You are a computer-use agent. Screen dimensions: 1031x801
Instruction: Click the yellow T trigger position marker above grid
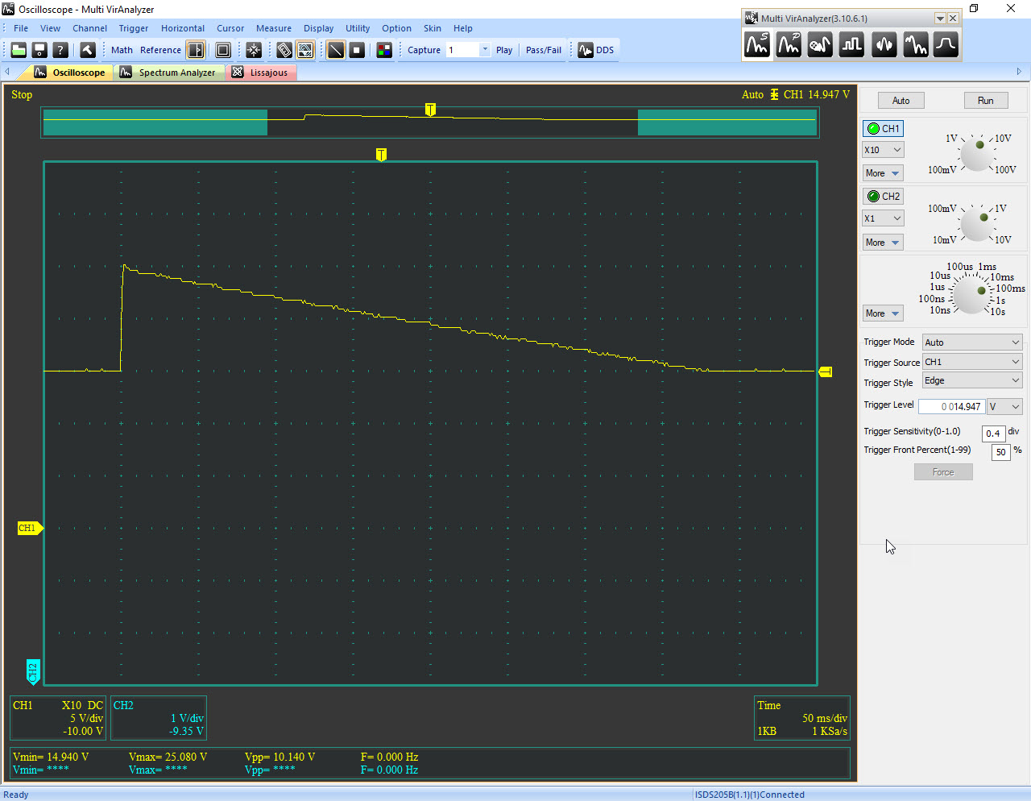pyautogui.click(x=381, y=154)
